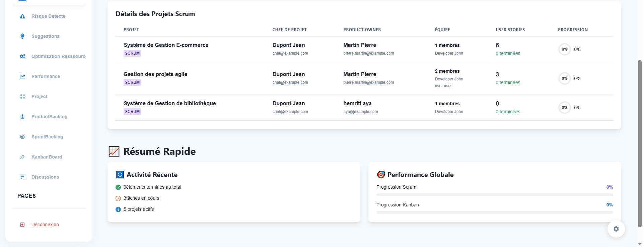
Task: Click the PAGES section label
Action: 26,196
